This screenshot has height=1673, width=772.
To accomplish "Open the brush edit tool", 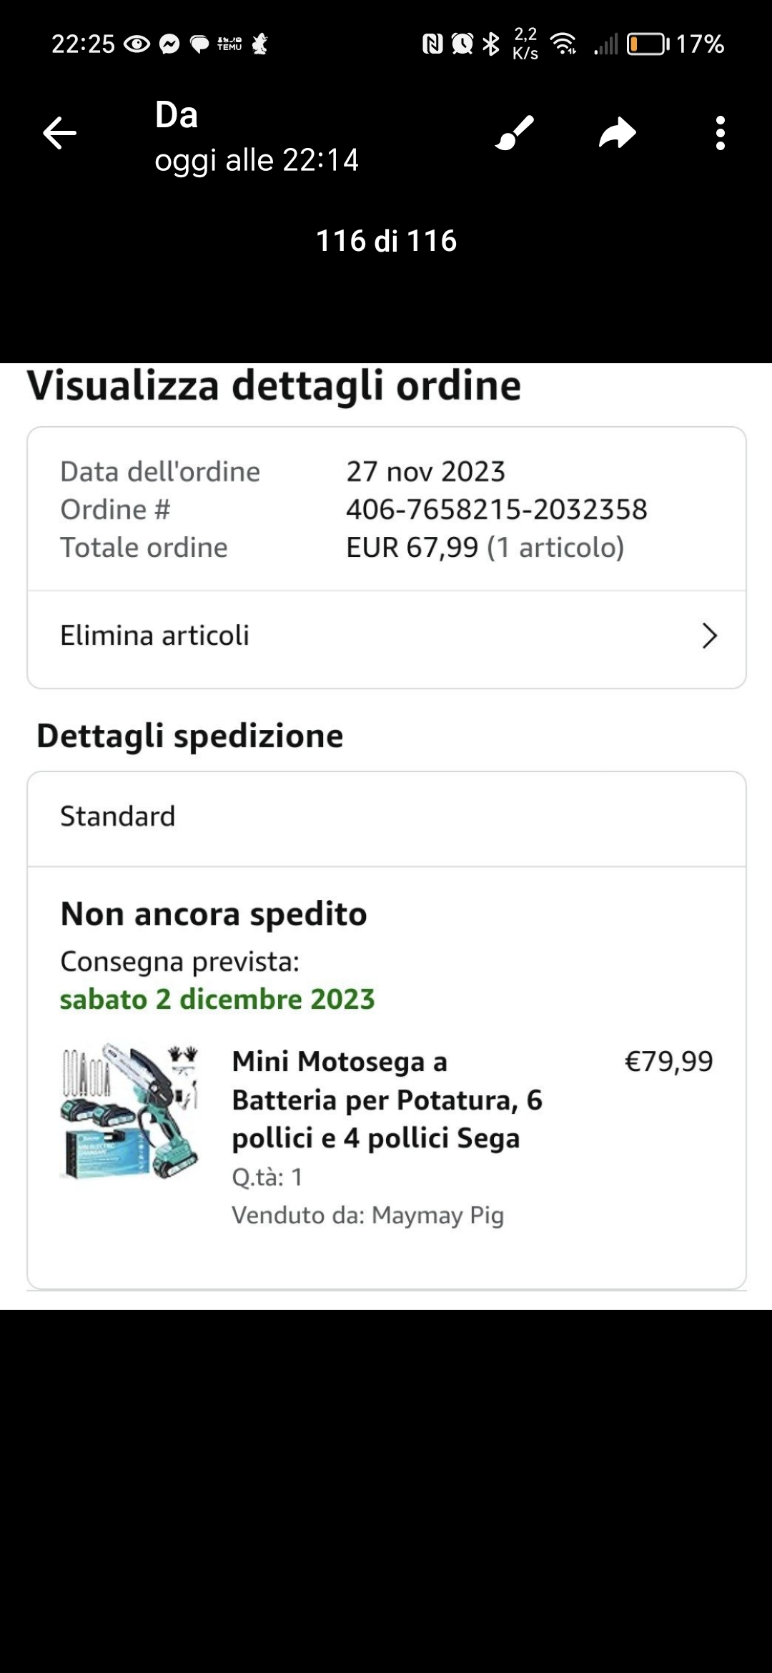I will 515,133.
